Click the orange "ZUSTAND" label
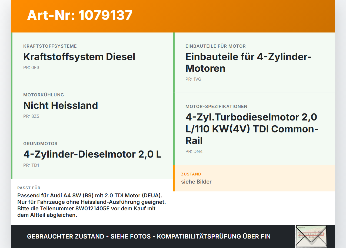The height and width of the screenshot is (248, 346). [x=191, y=174]
